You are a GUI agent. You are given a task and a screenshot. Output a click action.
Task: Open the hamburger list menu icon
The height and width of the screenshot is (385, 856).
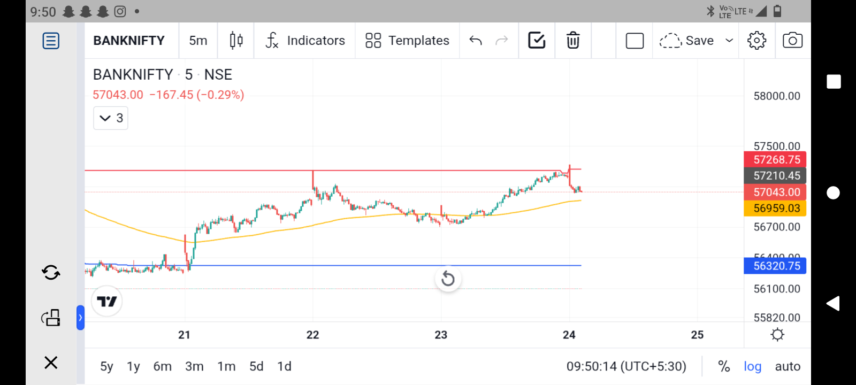[x=51, y=41]
